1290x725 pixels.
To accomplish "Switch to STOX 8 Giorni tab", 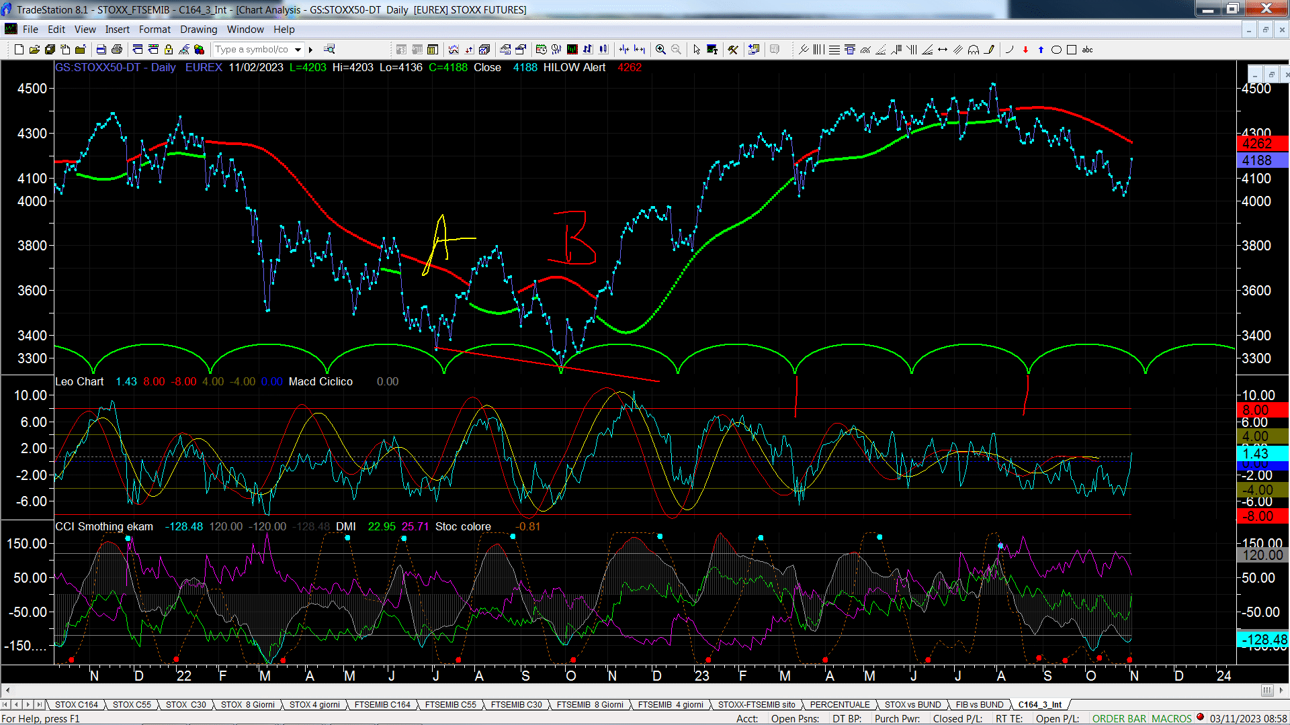I will pos(247,704).
